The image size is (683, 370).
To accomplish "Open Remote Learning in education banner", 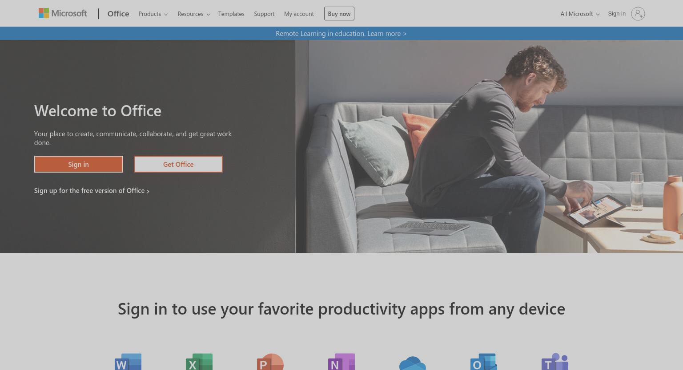I will [341, 33].
